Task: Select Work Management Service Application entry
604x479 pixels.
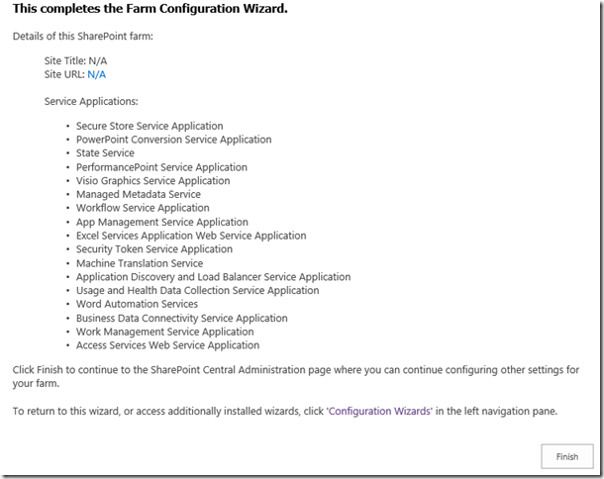Action: (x=165, y=333)
